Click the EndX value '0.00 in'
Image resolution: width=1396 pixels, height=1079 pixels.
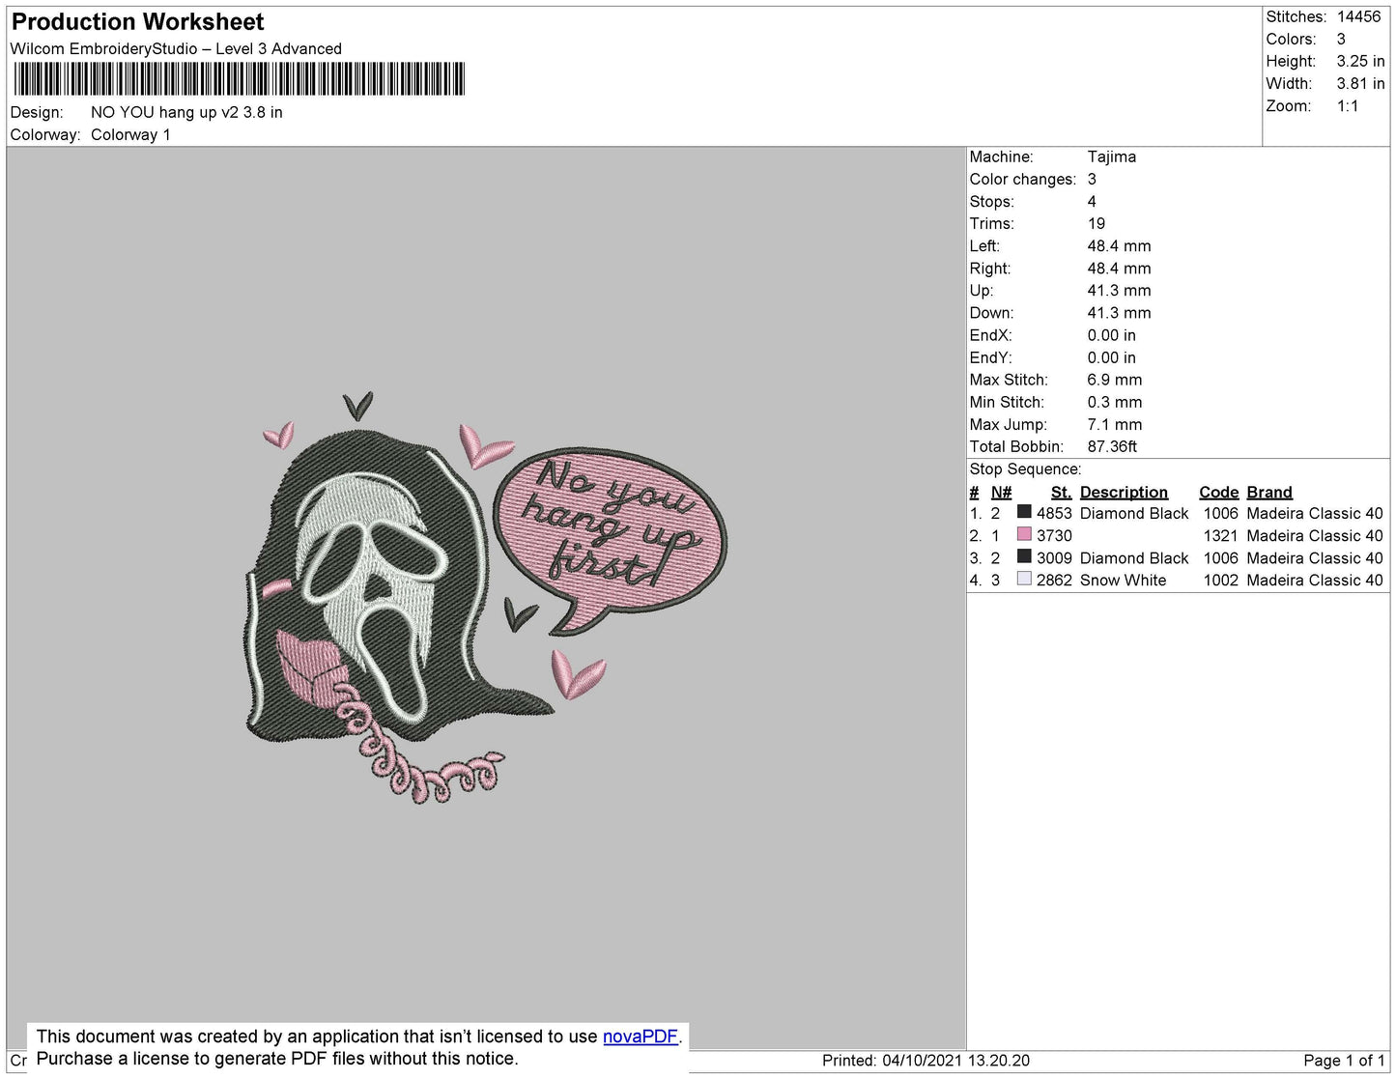coord(1111,336)
